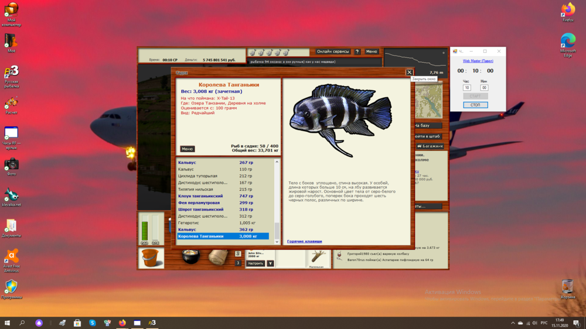Open Часы RF ярлык desktop icon
The height and width of the screenshot is (329, 586).
click(x=11, y=138)
